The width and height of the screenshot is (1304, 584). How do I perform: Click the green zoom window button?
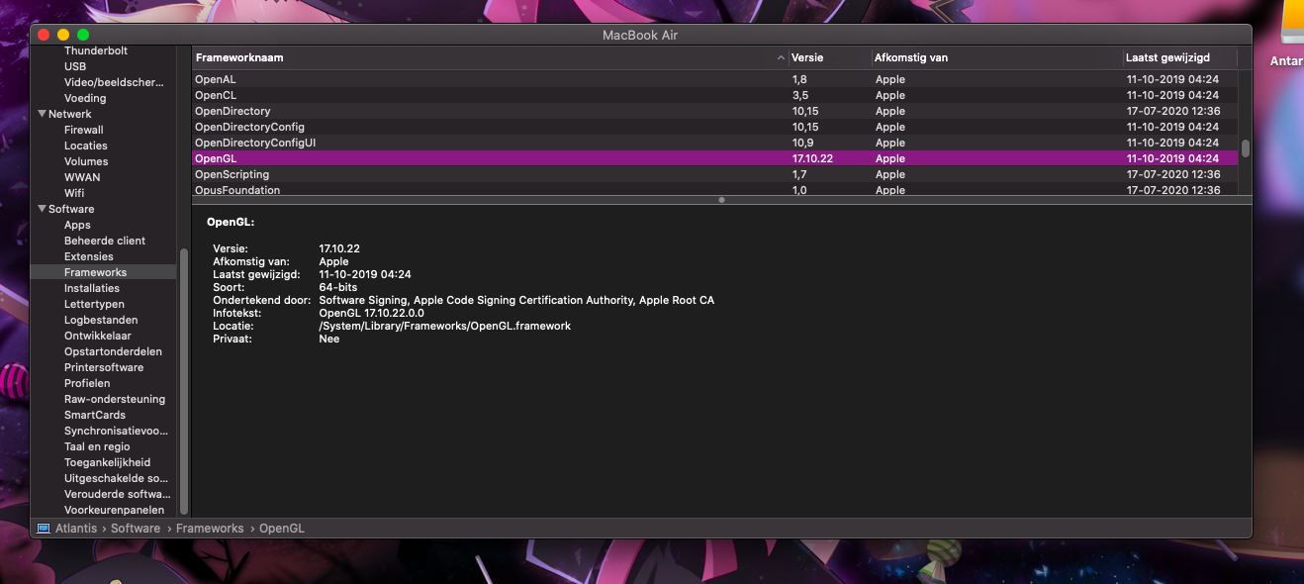(83, 35)
